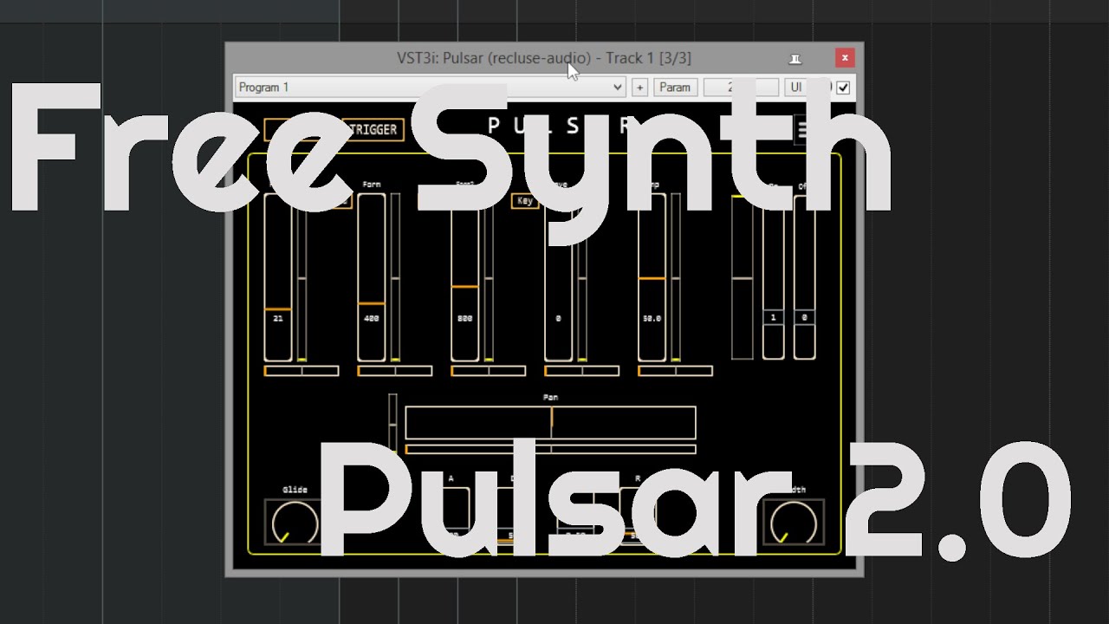Turn the Glide knob
This screenshot has width=1109, height=624.
[x=295, y=523]
